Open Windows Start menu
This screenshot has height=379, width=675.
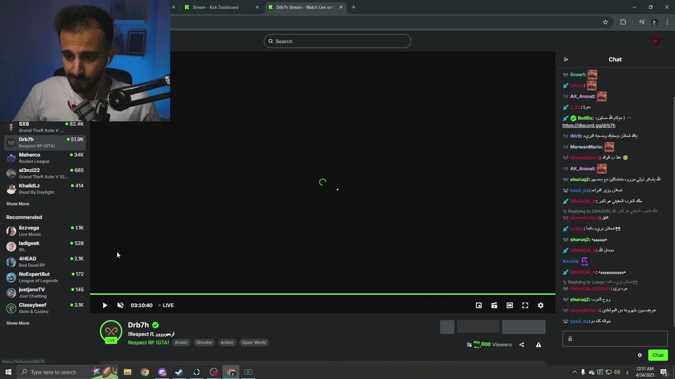(8, 372)
